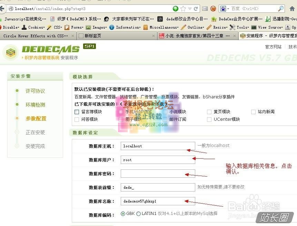Click the reload page icon in address bar
This screenshot has height=226, width=297.
pyautogui.click(x=196, y=9)
